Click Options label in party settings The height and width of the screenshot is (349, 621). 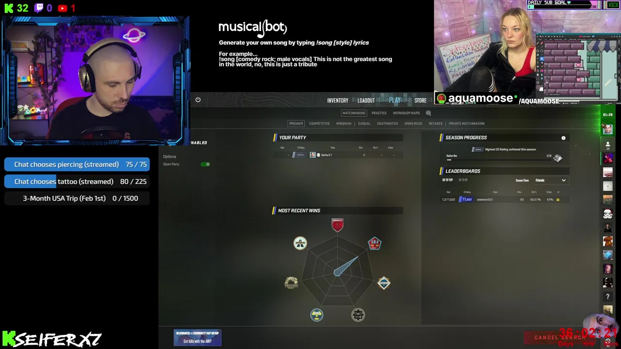(169, 157)
